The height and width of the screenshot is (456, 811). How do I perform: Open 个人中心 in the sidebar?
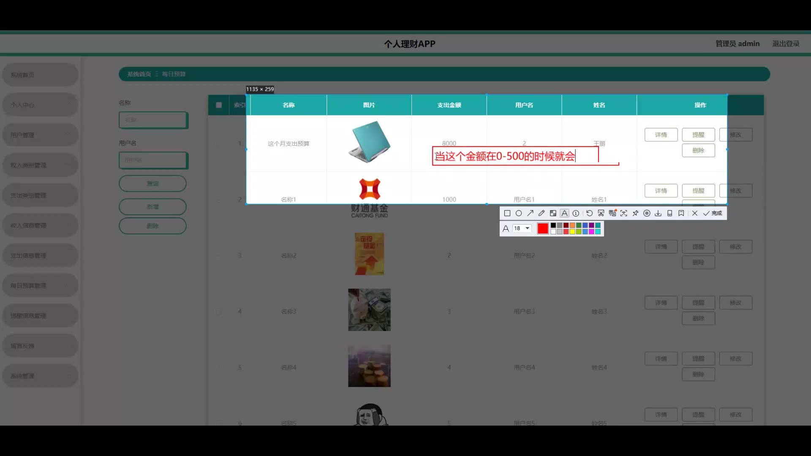pos(40,105)
